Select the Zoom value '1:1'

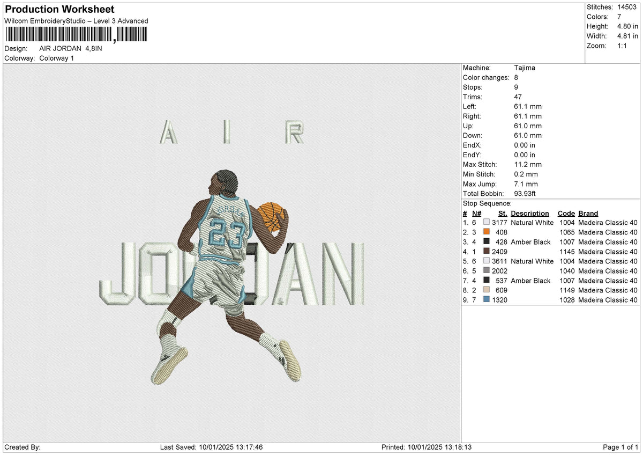pos(623,46)
